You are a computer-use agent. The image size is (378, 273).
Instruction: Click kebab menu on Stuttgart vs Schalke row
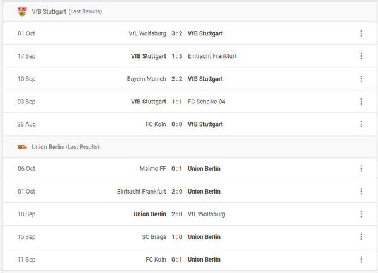click(361, 102)
